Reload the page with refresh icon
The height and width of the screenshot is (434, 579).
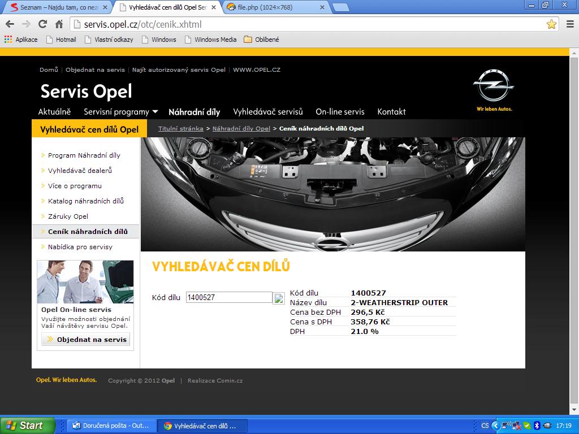click(x=42, y=24)
